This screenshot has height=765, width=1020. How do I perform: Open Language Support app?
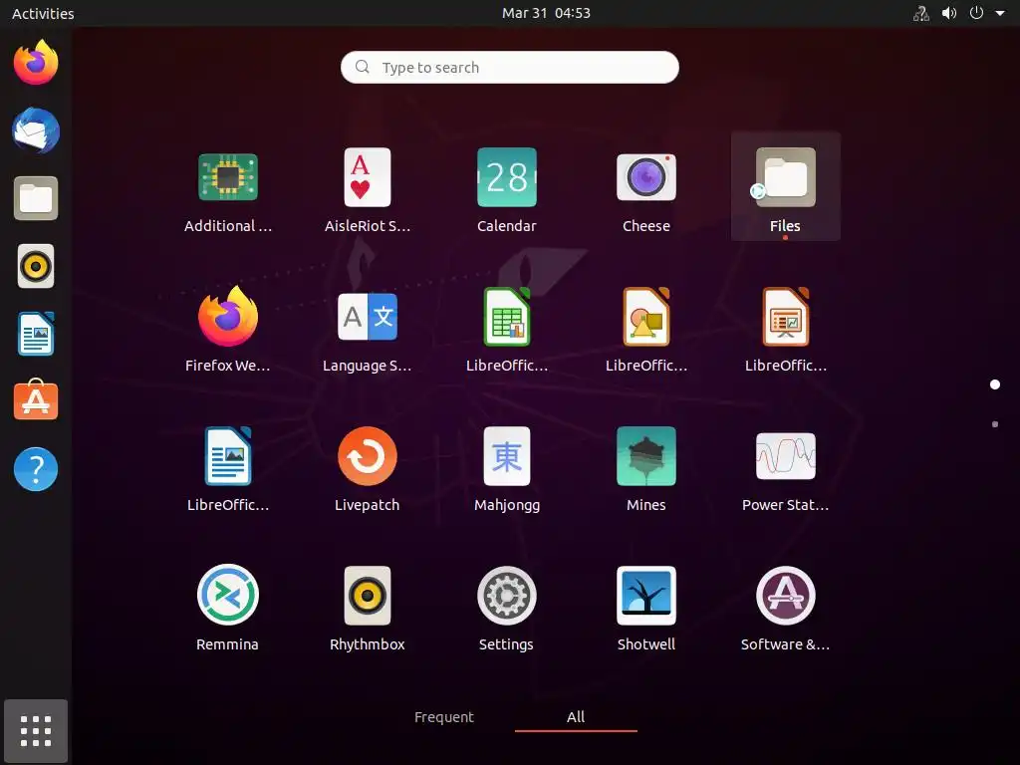point(367,317)
